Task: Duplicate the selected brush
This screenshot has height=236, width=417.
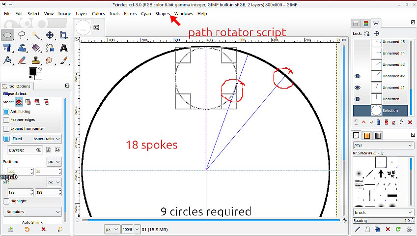Action: pyautogui.click(x=377, y=229)
